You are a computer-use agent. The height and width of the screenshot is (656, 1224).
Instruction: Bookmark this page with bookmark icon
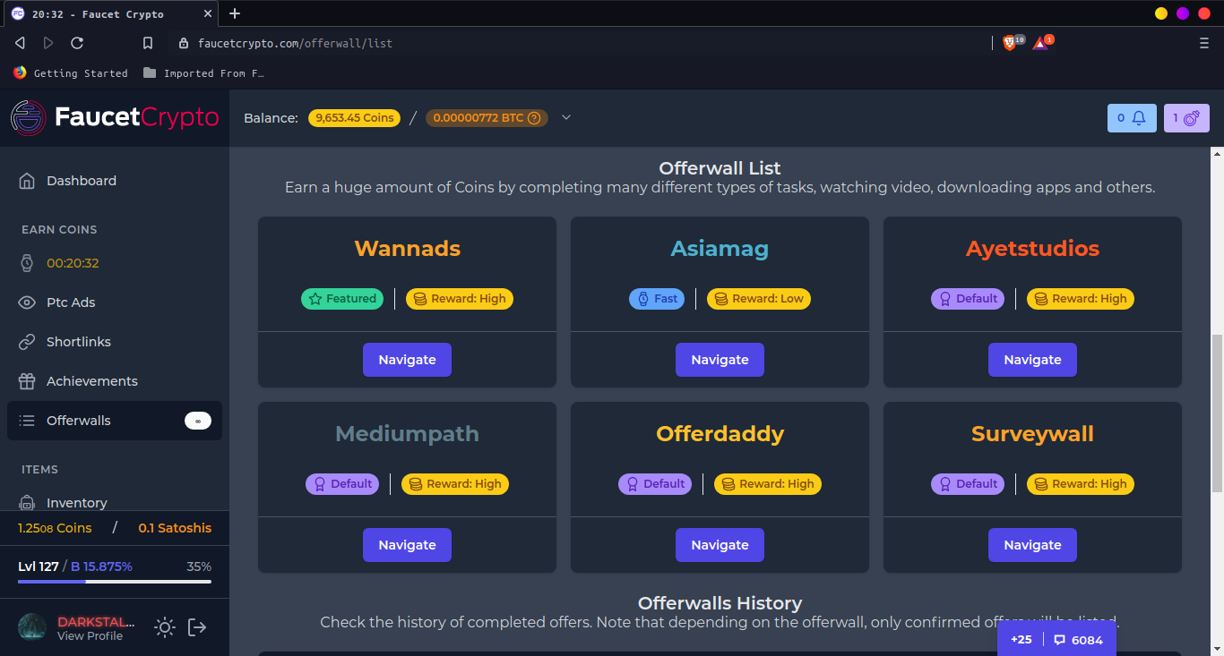click(148, 43)
